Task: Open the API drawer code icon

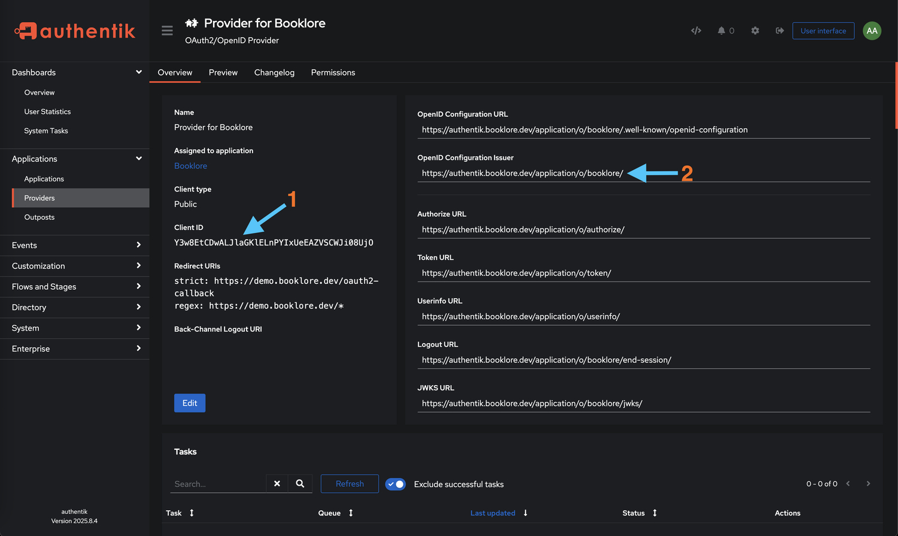Action: tap(696, 31)
